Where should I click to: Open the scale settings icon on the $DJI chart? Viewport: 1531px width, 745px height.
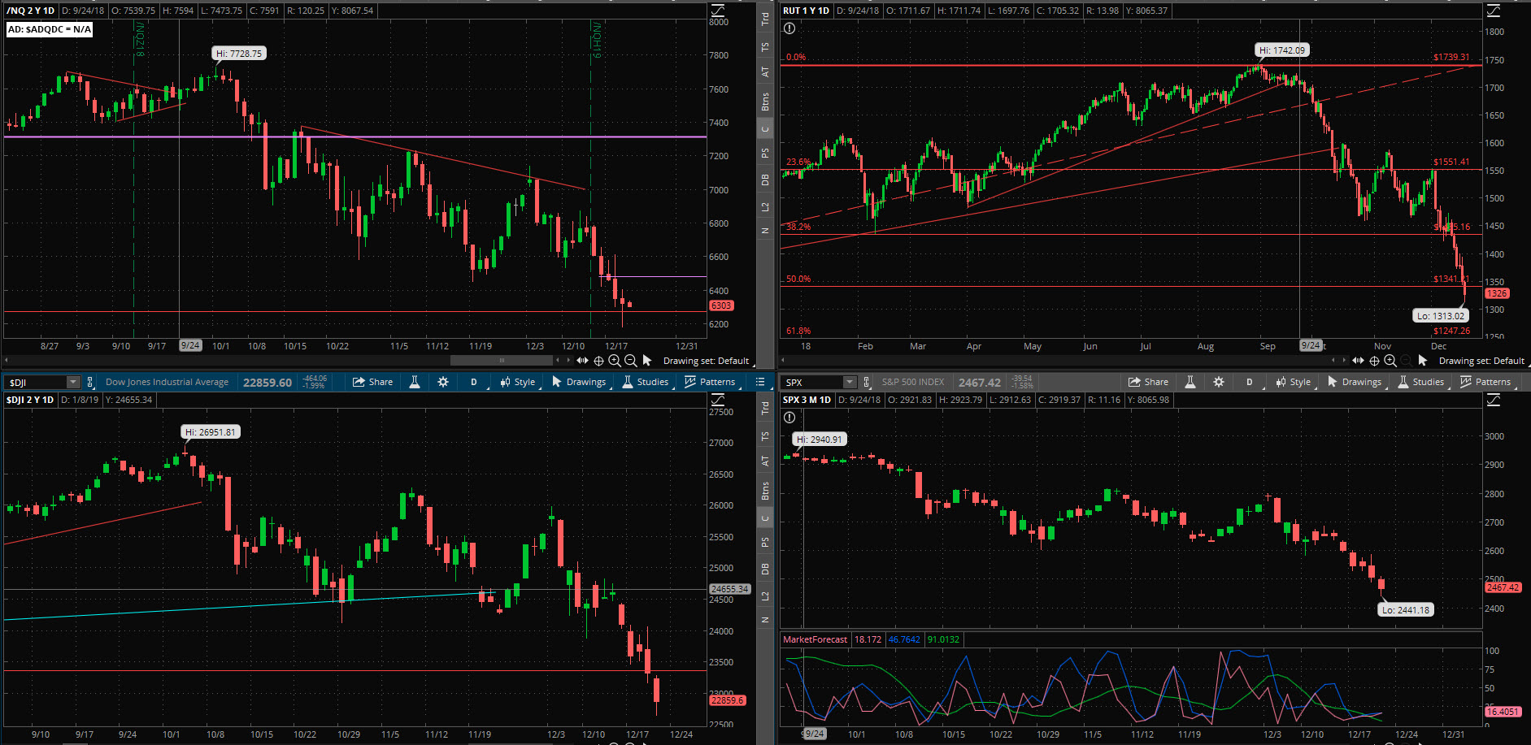click(x=718, y=400)
